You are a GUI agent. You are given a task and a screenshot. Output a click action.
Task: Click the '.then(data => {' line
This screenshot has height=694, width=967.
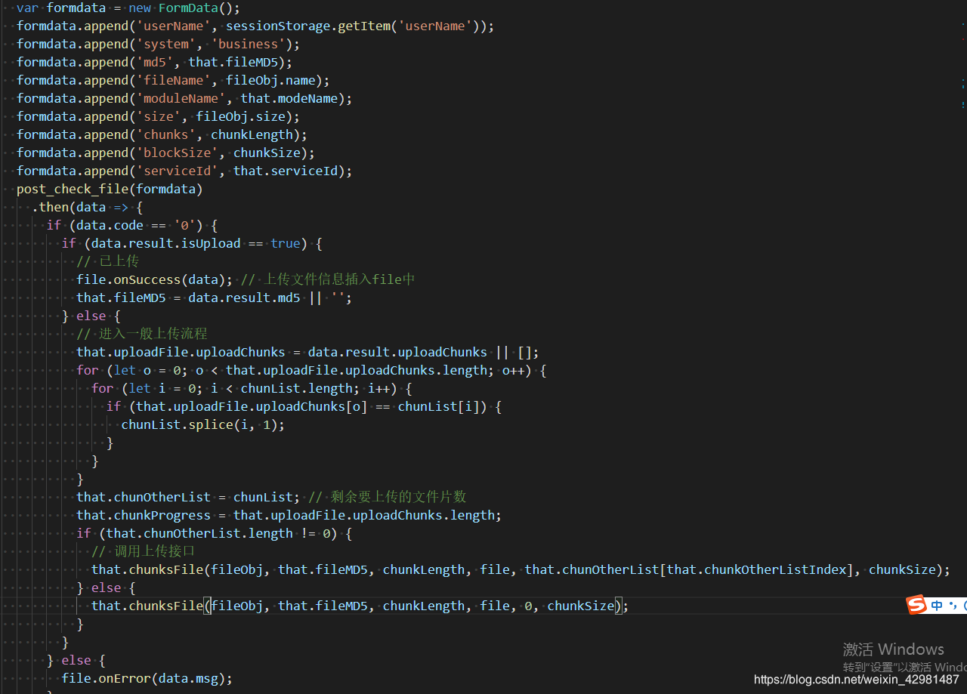pos(87,208)
